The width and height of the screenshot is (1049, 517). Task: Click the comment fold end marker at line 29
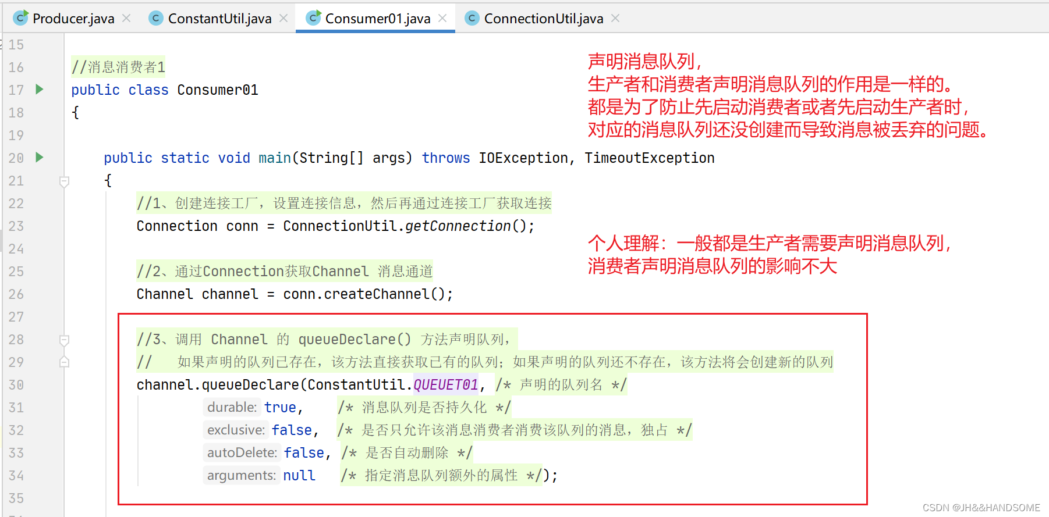pos(65,362)
